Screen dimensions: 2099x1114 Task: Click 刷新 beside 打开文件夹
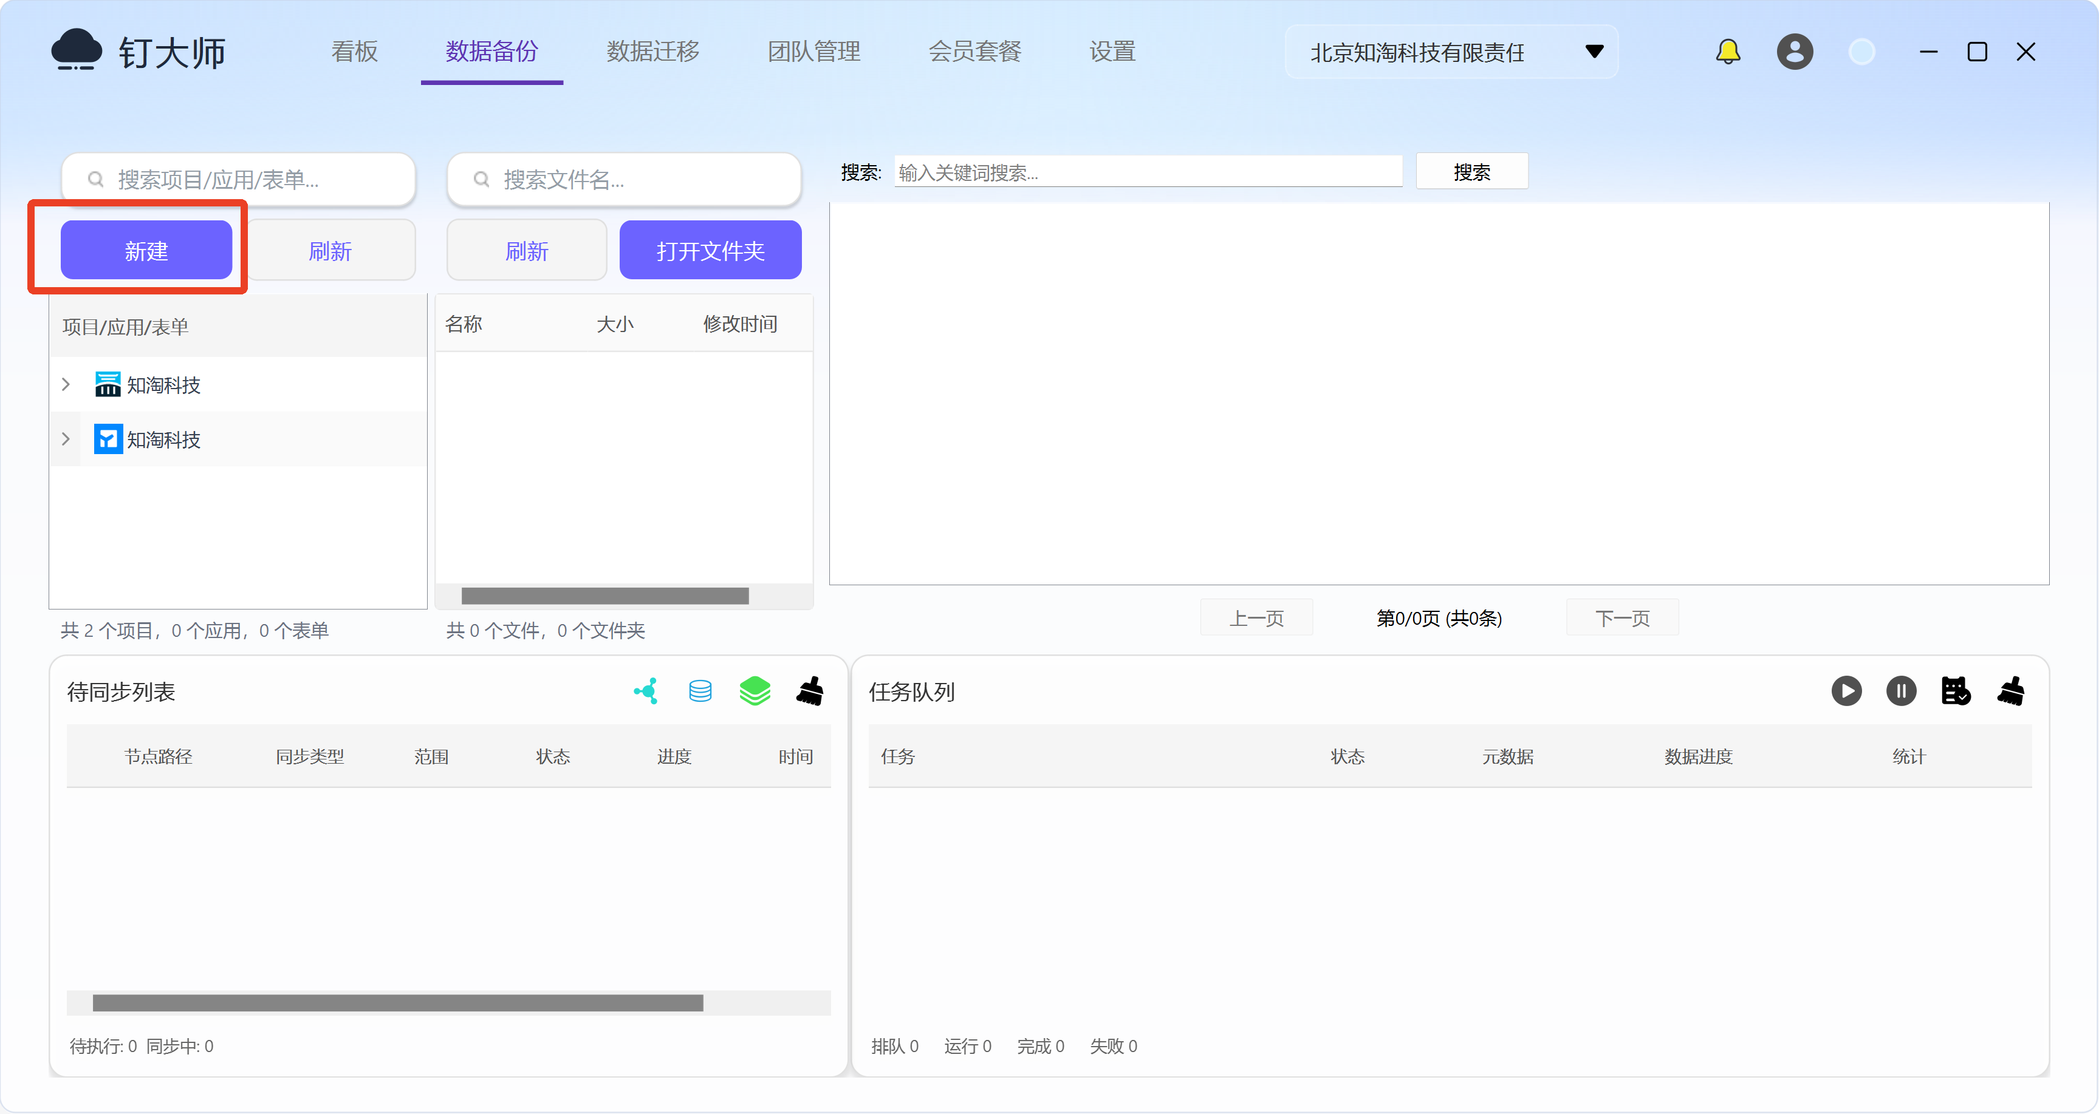click(x=526, y=250)
